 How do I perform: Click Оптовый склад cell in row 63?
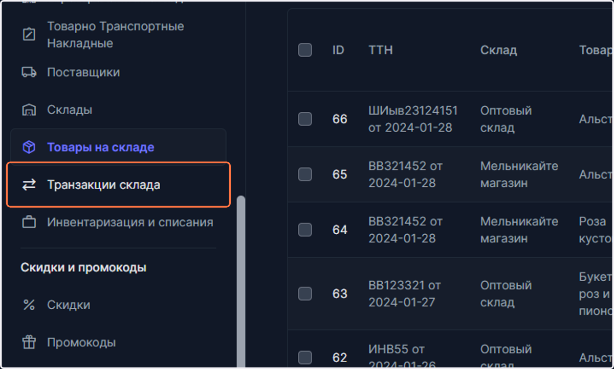pos(506,293)
